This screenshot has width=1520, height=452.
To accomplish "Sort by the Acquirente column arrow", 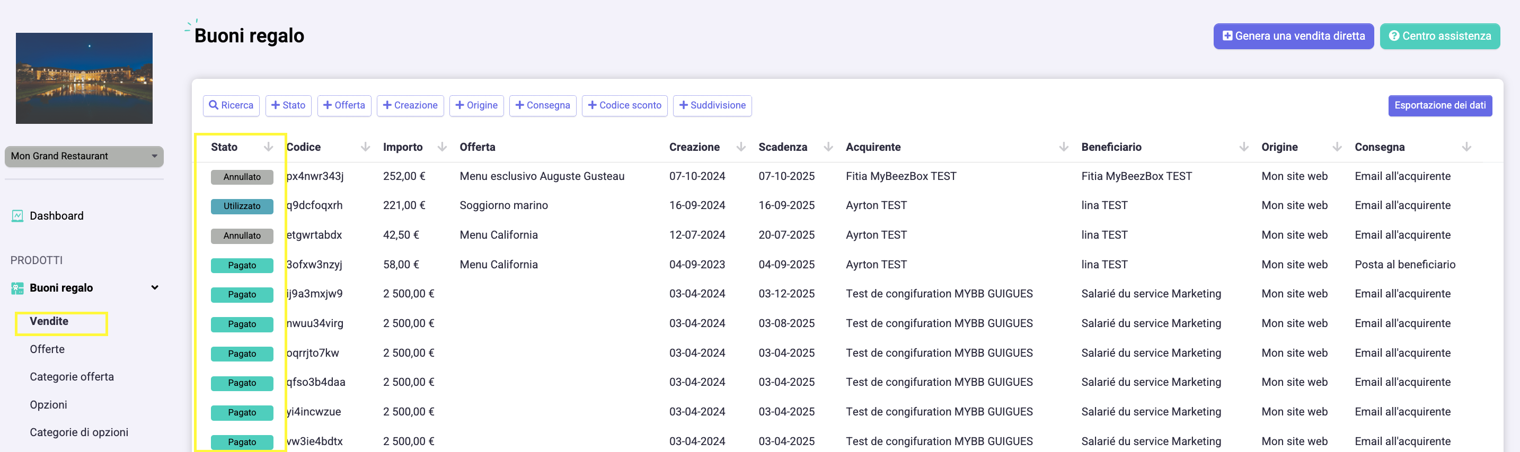I will [1064, 147].
